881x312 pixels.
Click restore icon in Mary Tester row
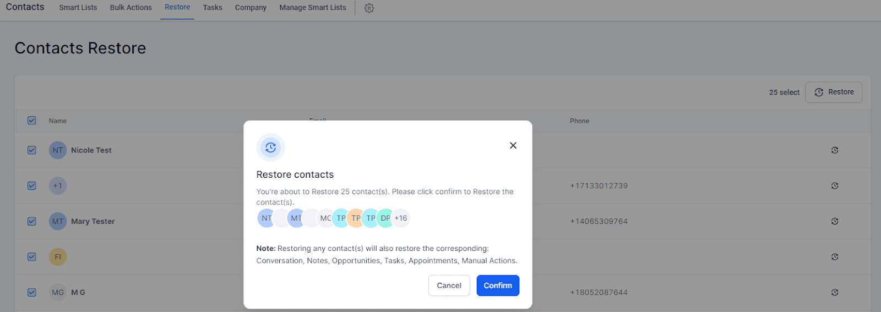(x=835, y=221)
